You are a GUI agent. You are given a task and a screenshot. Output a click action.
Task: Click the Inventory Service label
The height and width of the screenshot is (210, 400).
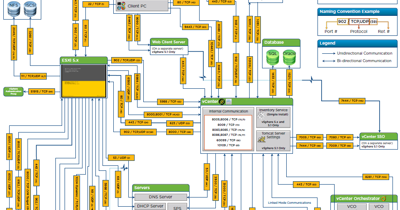click(273, 110)
